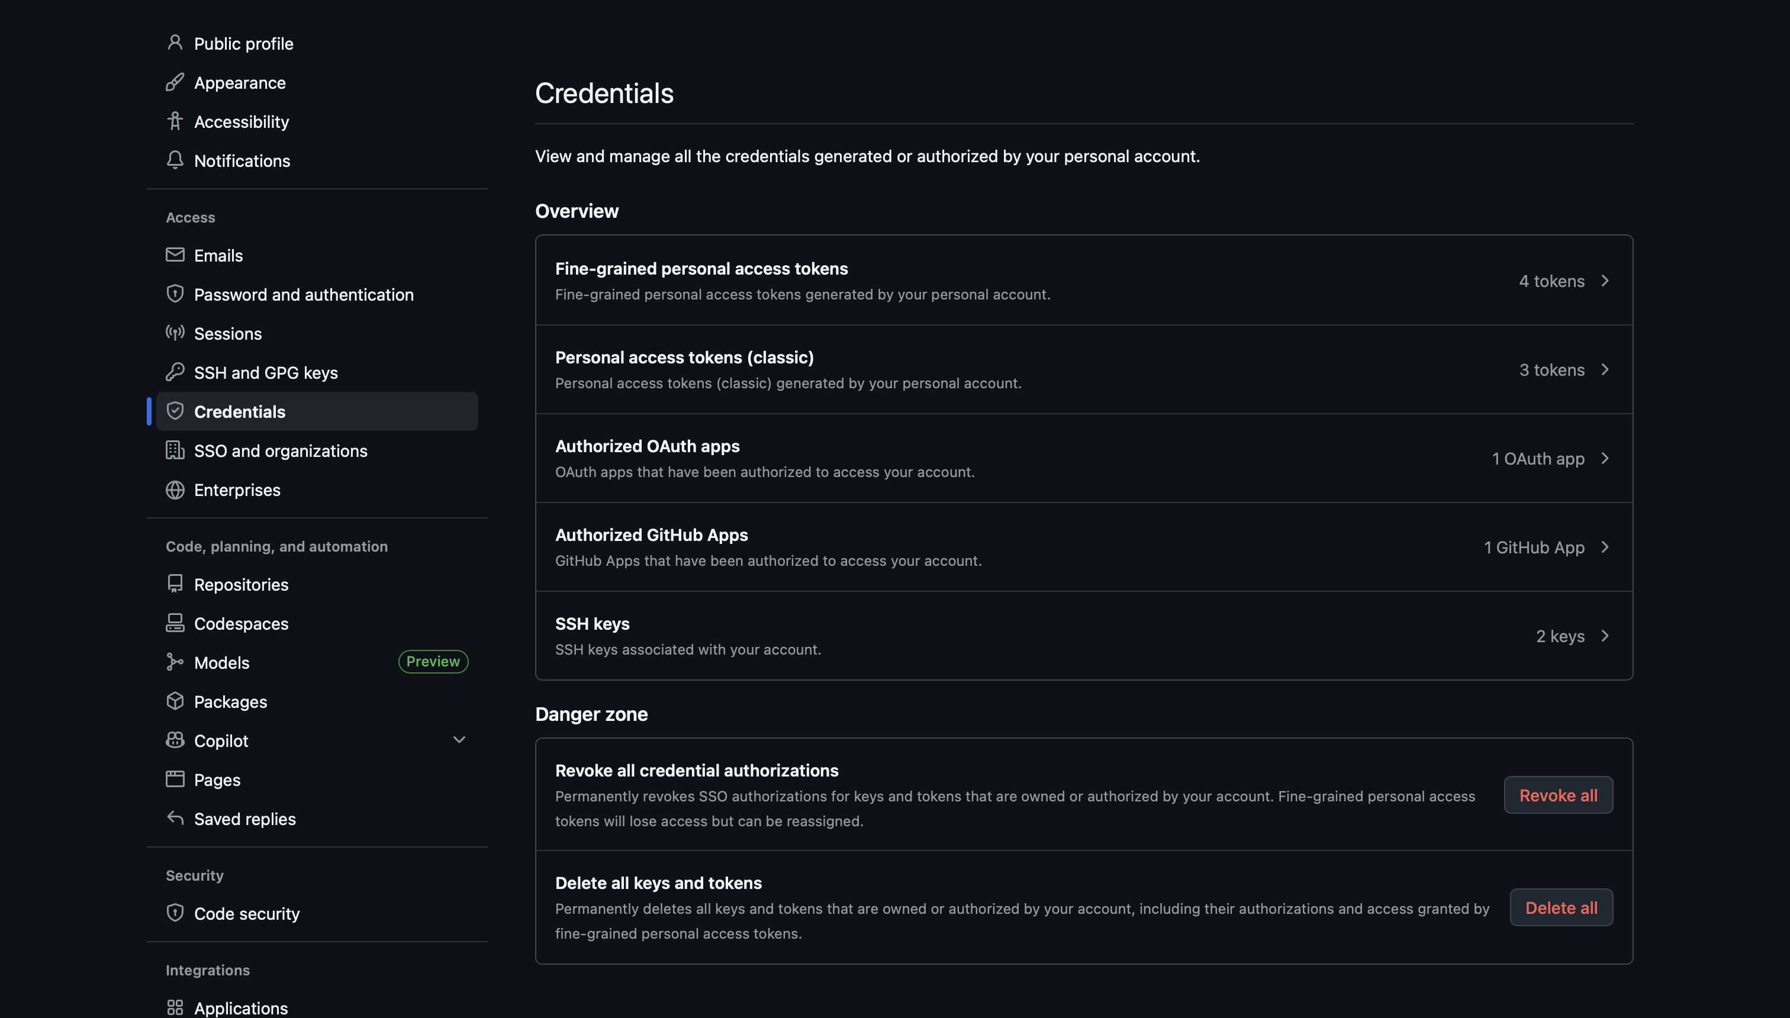The height and width of the screenshot is (1018, 1790).
Task: Click the Credentials shield-check icon
Action: [175, 411]
